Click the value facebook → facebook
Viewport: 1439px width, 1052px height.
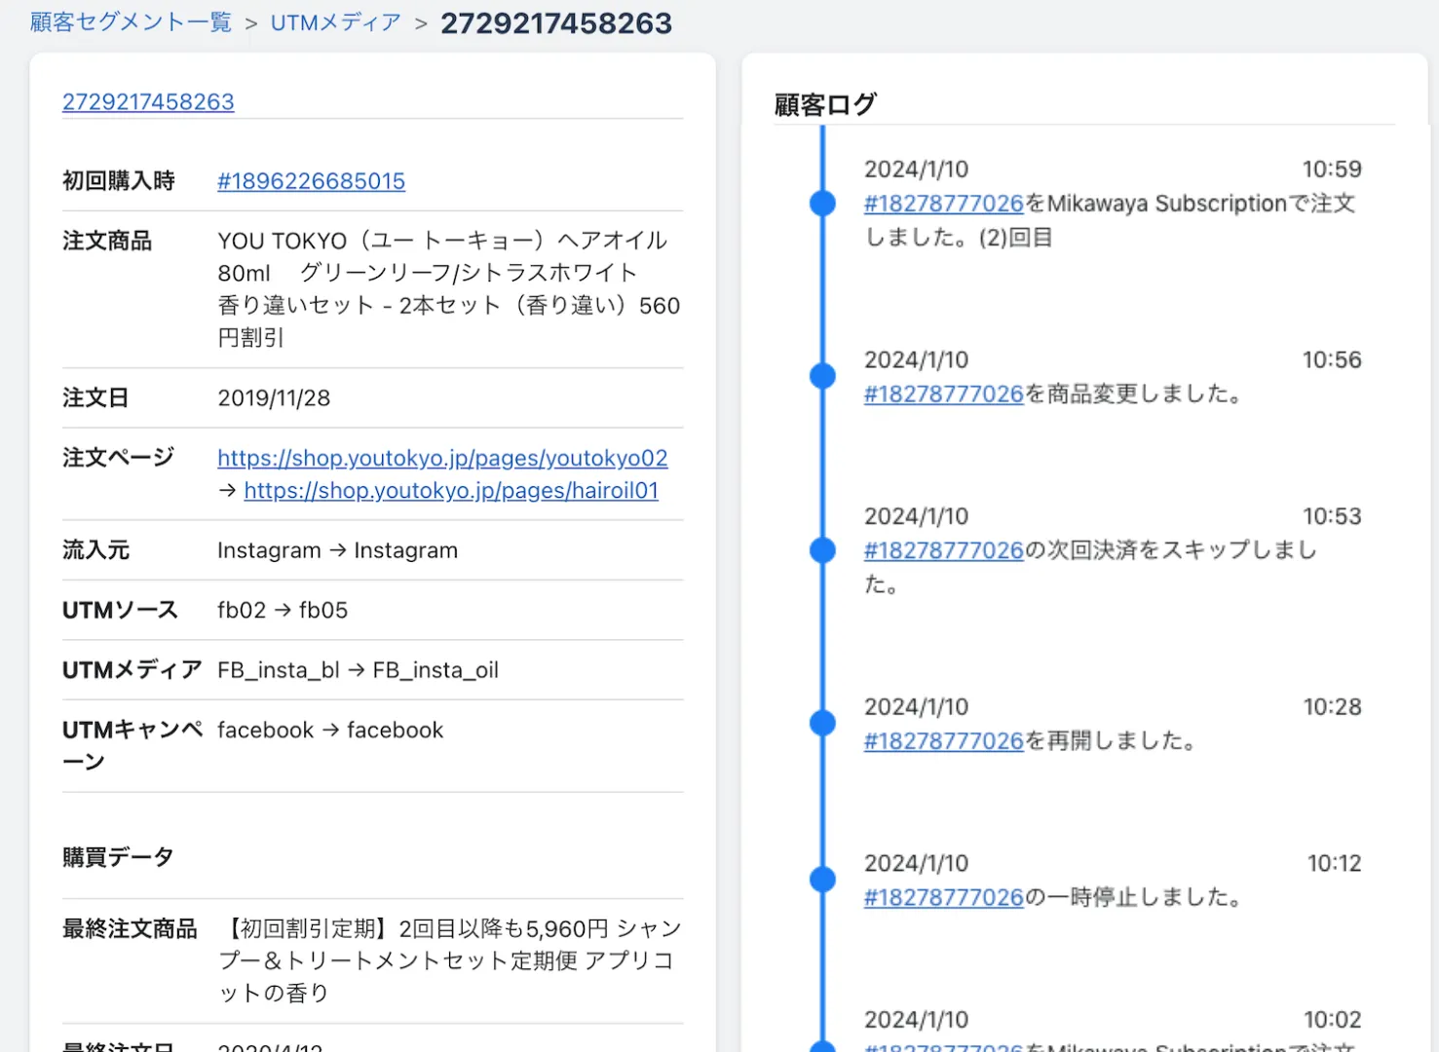[330, 730]
